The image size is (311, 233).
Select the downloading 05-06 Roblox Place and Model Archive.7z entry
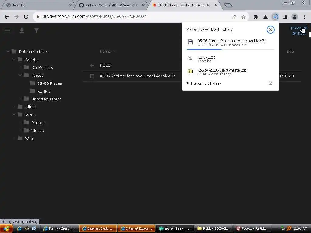[231, 42]
